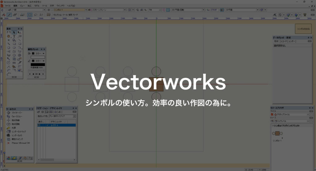
Task: Toggle visibility eye of レイヤ-1
Action: tap(39, 125)
